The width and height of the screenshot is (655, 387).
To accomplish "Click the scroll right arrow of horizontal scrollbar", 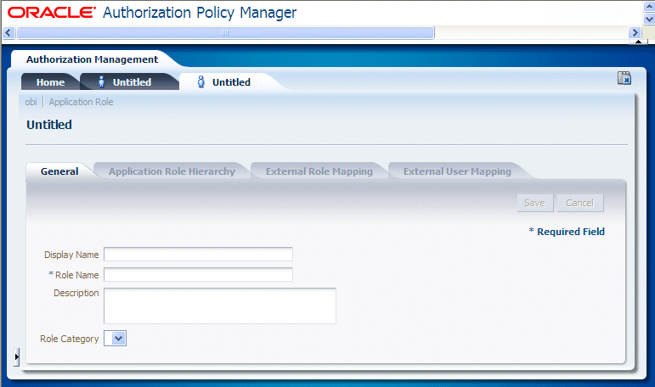I will (635, 32).
